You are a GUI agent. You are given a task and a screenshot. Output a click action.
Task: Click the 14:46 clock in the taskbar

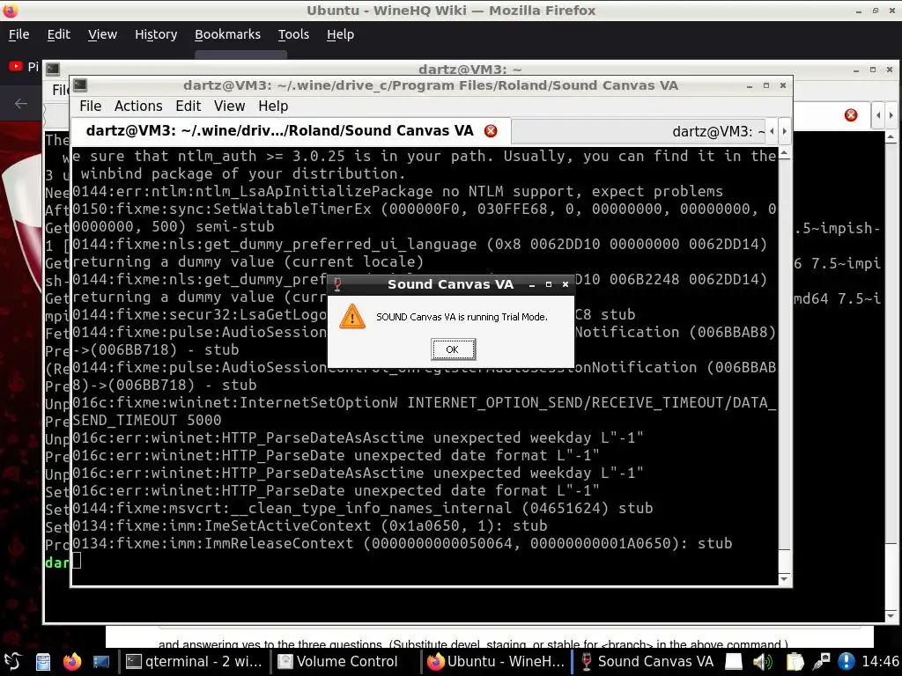tap(880, 662)
